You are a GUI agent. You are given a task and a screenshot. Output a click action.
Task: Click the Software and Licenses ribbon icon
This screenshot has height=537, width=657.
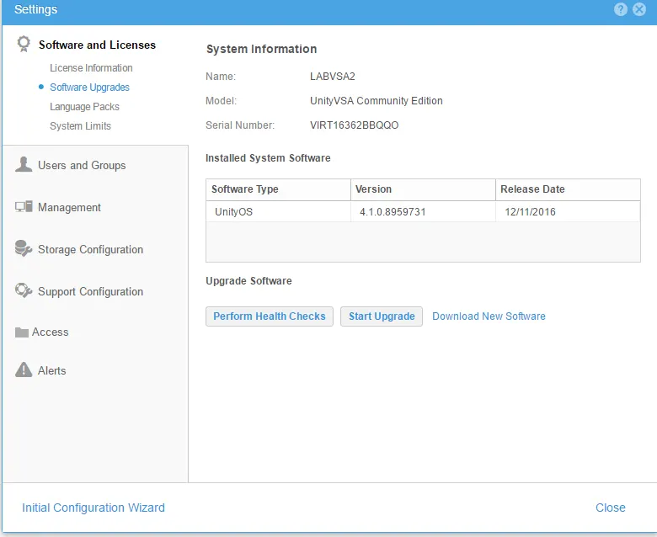(24, 44)
